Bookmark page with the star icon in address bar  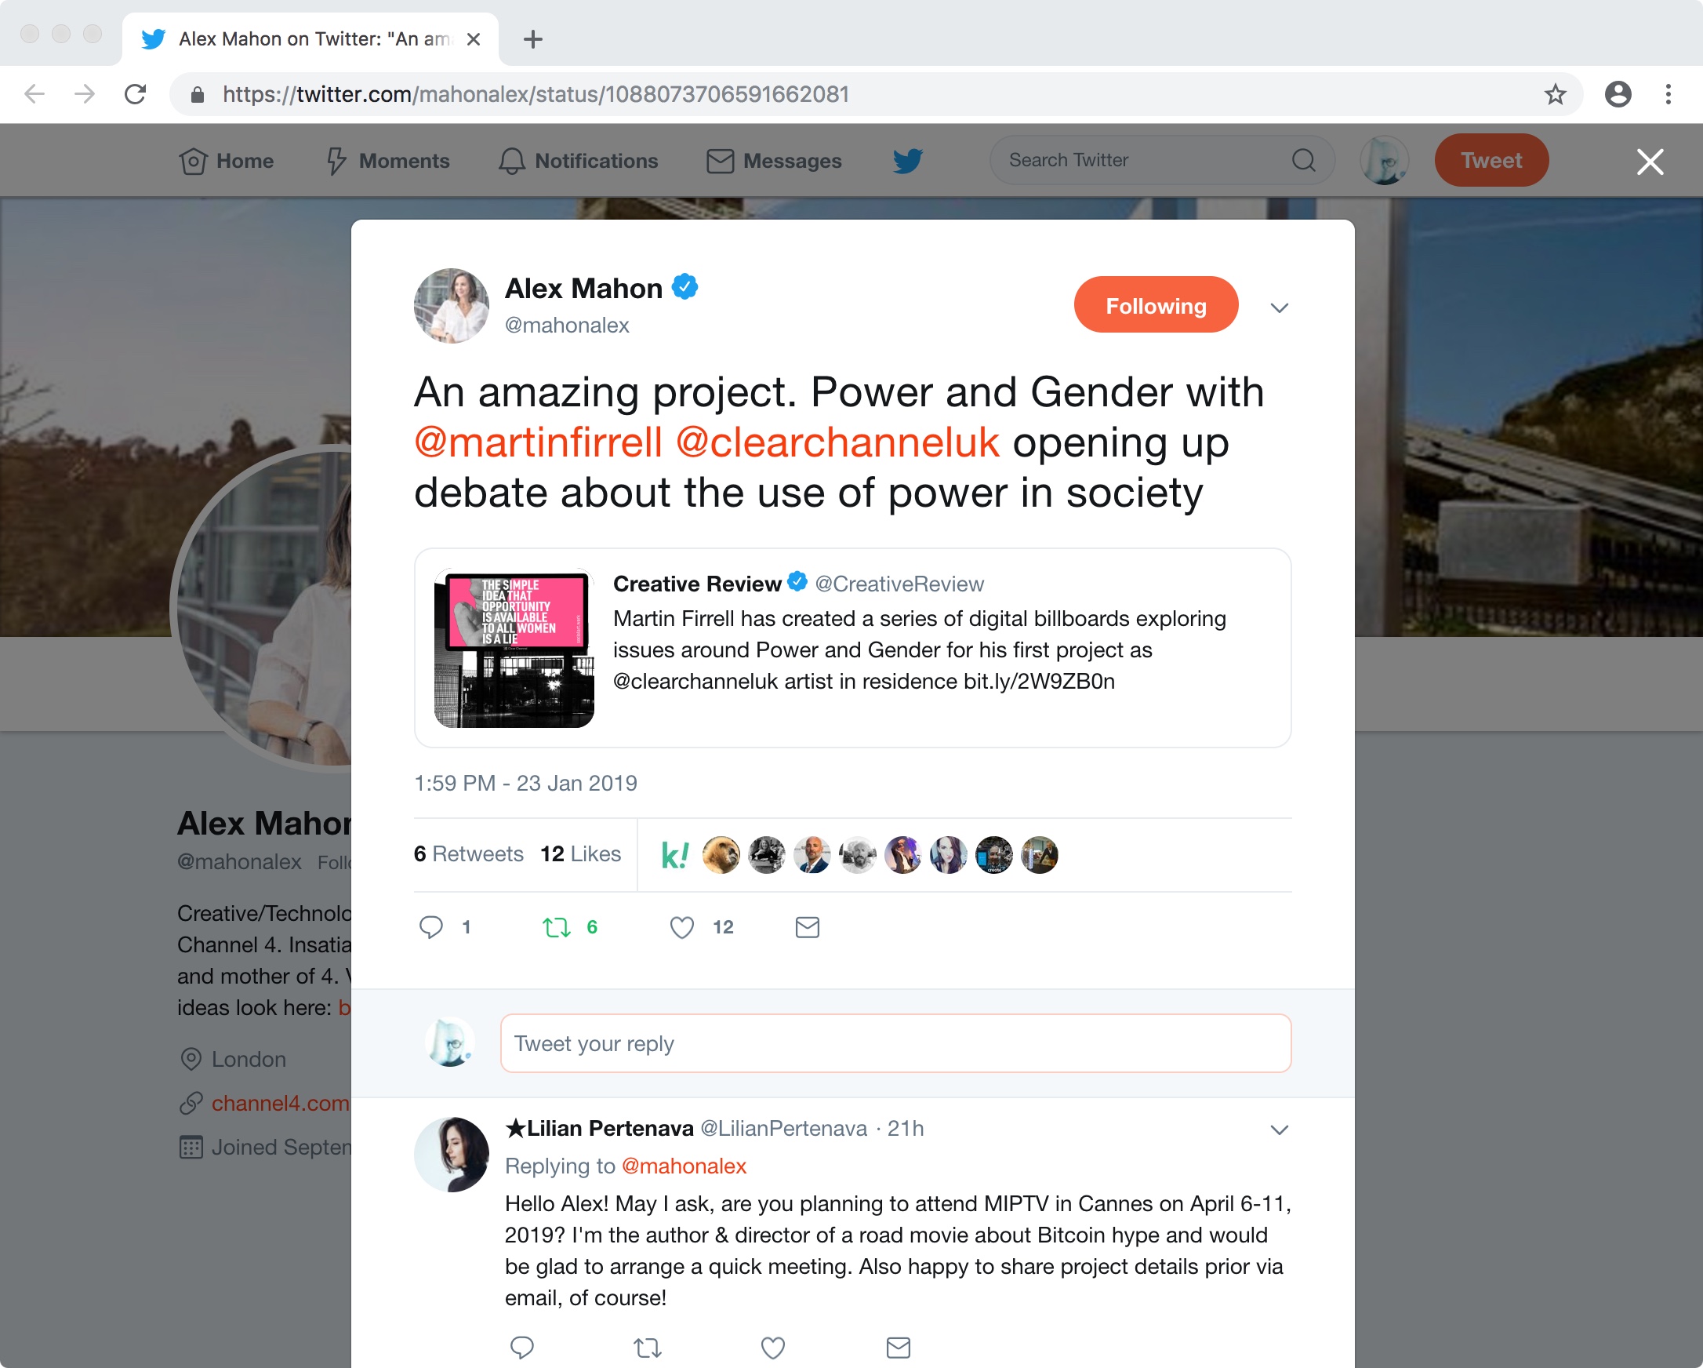(x=1555, y=94)
